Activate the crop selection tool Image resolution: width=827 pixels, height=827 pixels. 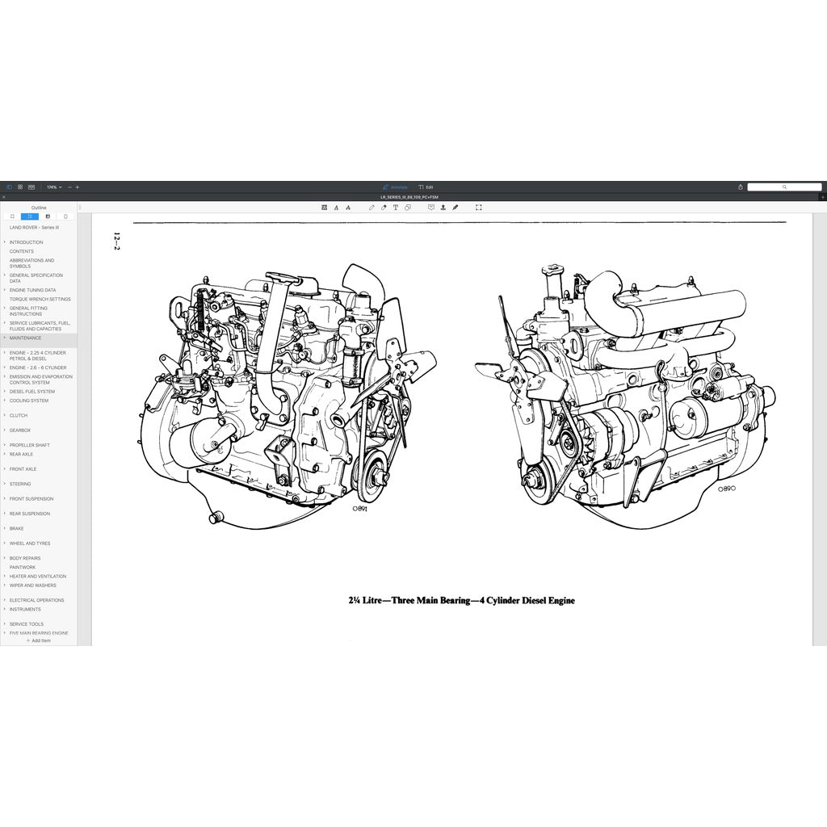(x=479, y=208)
